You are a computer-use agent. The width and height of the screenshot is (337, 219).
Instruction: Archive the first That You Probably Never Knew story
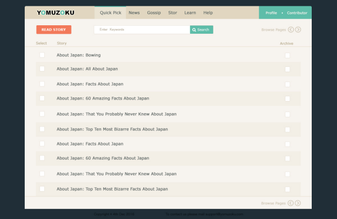pos(288,114)
